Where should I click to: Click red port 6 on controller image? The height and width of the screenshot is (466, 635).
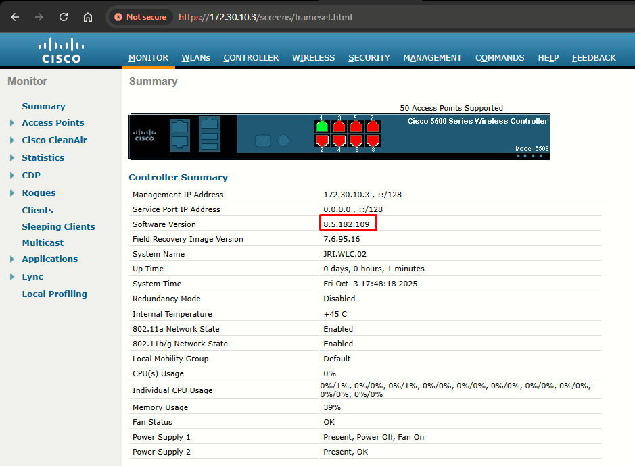click(356, 140)
